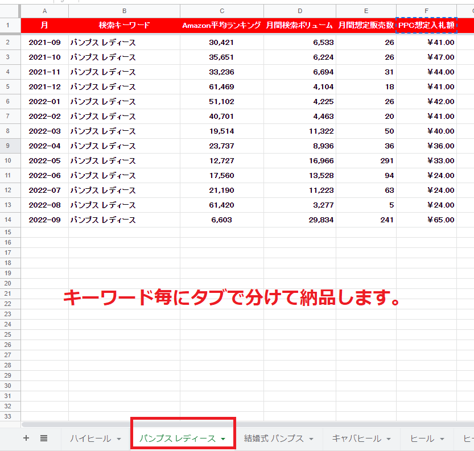Click ranking cell 12,727

tap(222, 161)
